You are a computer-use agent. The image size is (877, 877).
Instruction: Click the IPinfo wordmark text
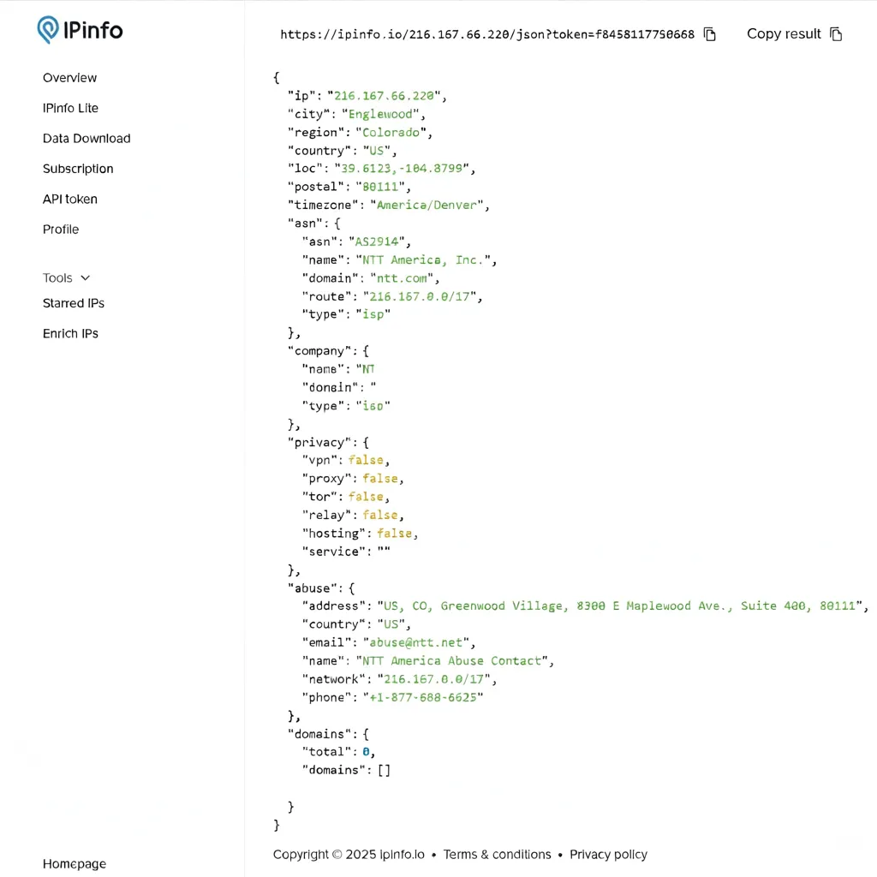[x=92, y=30]
